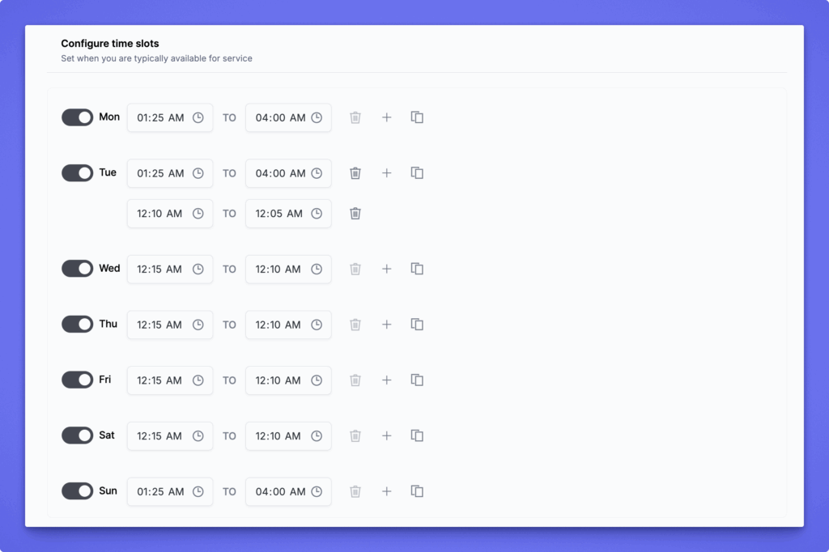Open Sunday's start time picker at 01:25 AM
The width and height of the screenshot is (829, 552).
(x=169, y=491)
